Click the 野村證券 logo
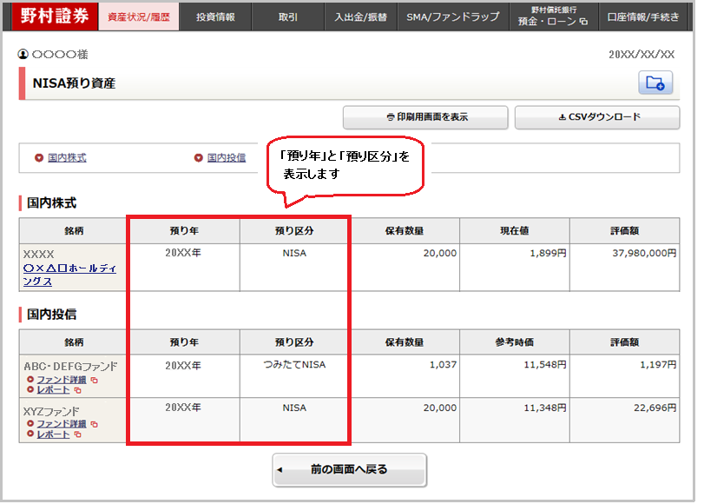This screenshot has width=704, height=504. coord(55,17)
